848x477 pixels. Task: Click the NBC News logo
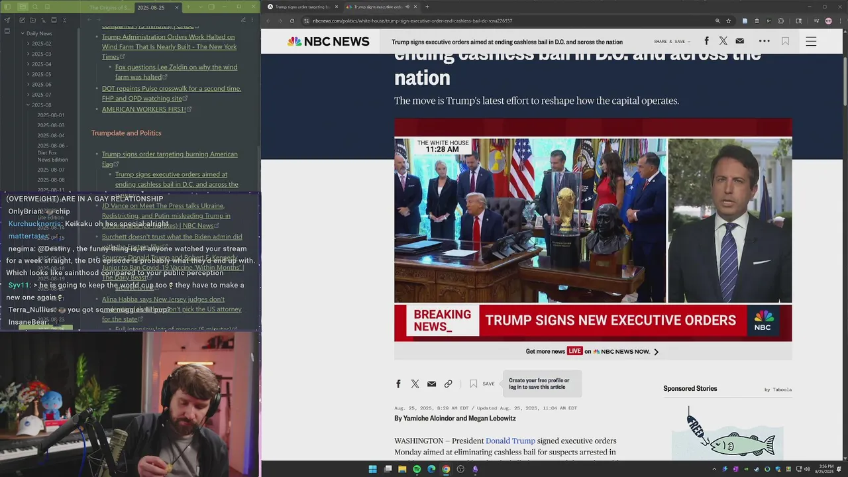[328, 41]
